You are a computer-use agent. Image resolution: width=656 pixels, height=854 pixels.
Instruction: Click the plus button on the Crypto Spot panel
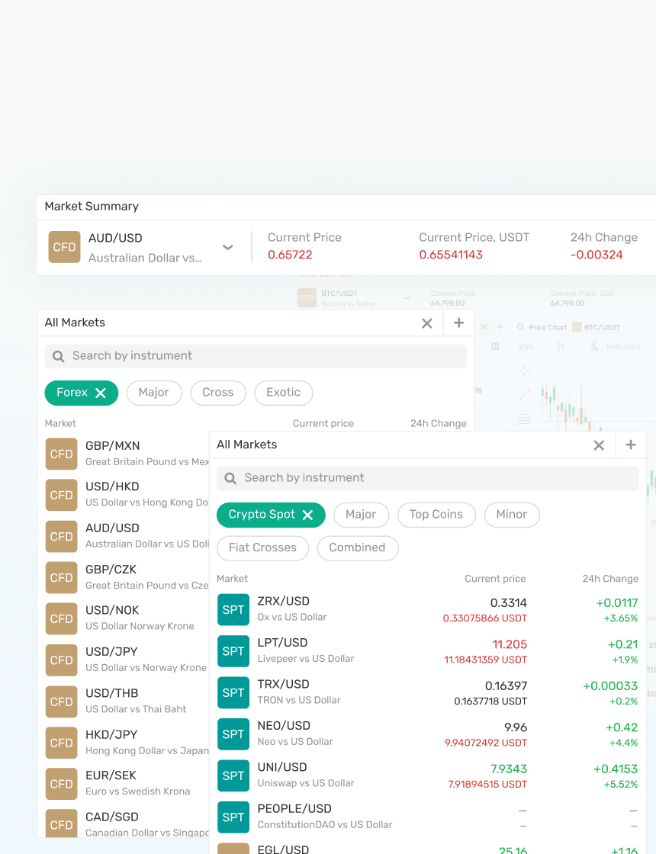pos(631,445)
